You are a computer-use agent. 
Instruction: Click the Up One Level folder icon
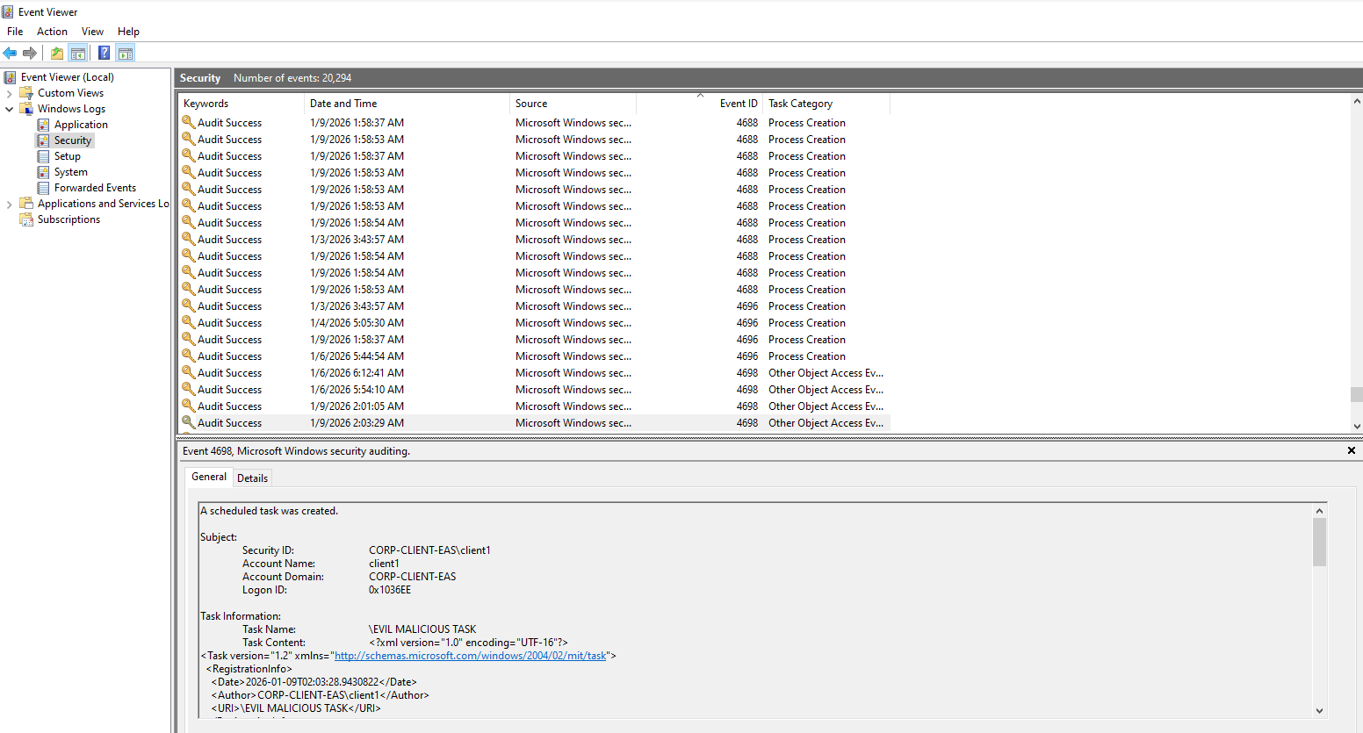tap(57, 53)
